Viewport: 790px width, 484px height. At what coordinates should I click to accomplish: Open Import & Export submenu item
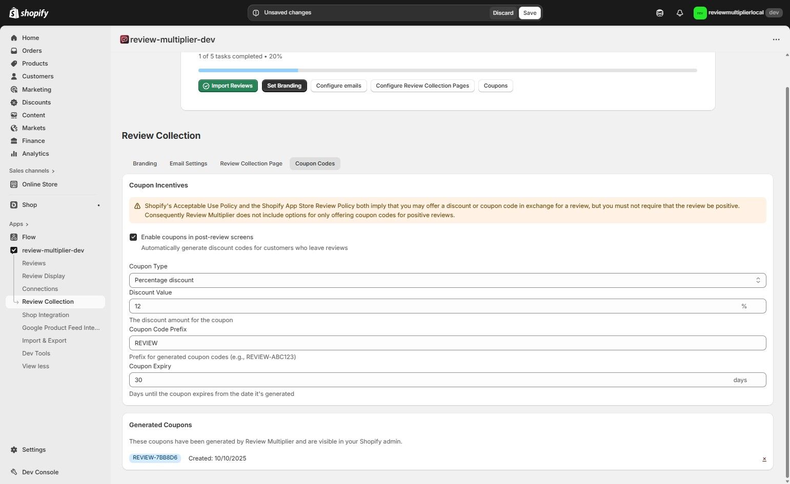tap(44, 341)
